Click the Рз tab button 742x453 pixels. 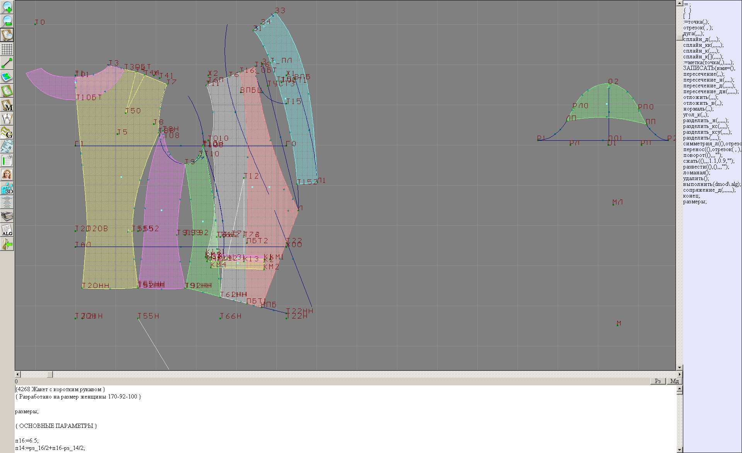[x=658, y=381]
